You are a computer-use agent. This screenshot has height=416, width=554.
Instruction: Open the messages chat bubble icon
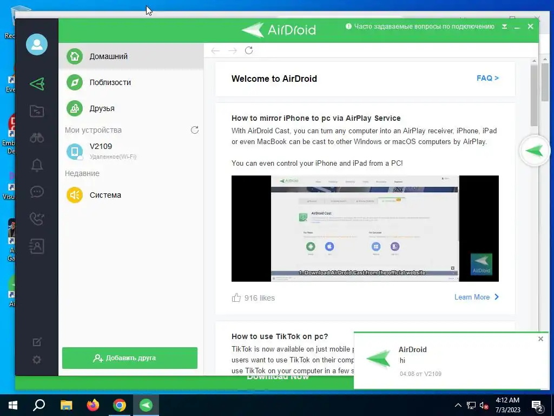(x=37, y=192)
